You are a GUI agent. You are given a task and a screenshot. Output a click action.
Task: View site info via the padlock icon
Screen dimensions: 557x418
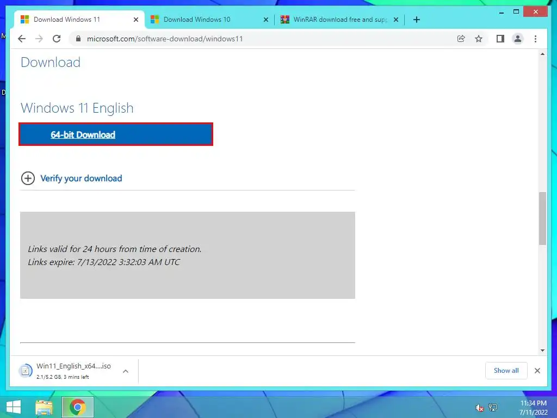78,39
